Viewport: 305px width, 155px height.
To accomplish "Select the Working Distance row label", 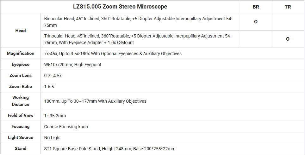I will [21, 101].
